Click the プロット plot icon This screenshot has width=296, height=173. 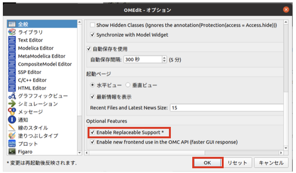[12, 144]
